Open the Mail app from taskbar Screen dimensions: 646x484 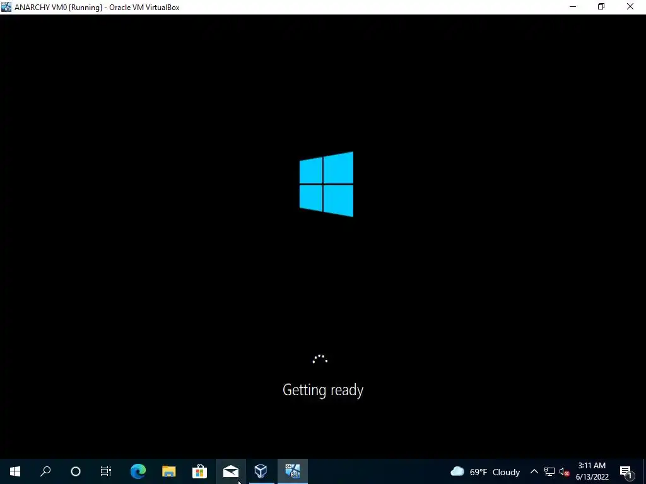231,471
